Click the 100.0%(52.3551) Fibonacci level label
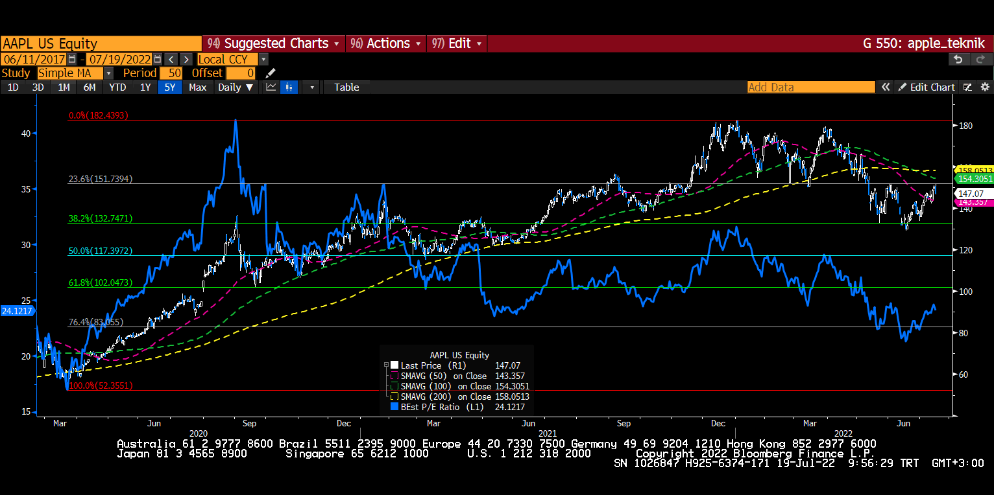 [x=101, y=386]
